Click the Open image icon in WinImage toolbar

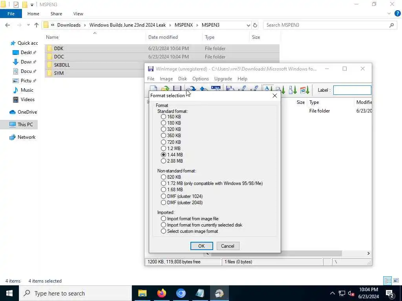165,89
